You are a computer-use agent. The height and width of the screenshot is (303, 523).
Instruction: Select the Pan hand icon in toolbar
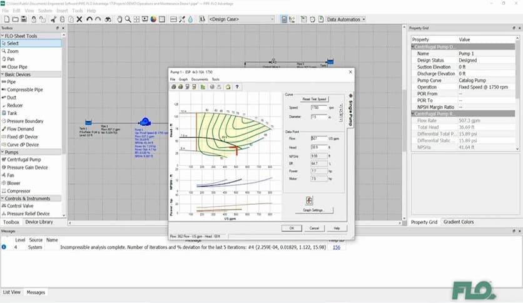[119, 19]
